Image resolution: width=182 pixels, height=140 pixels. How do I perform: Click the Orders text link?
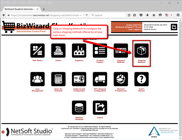[58, 60]
